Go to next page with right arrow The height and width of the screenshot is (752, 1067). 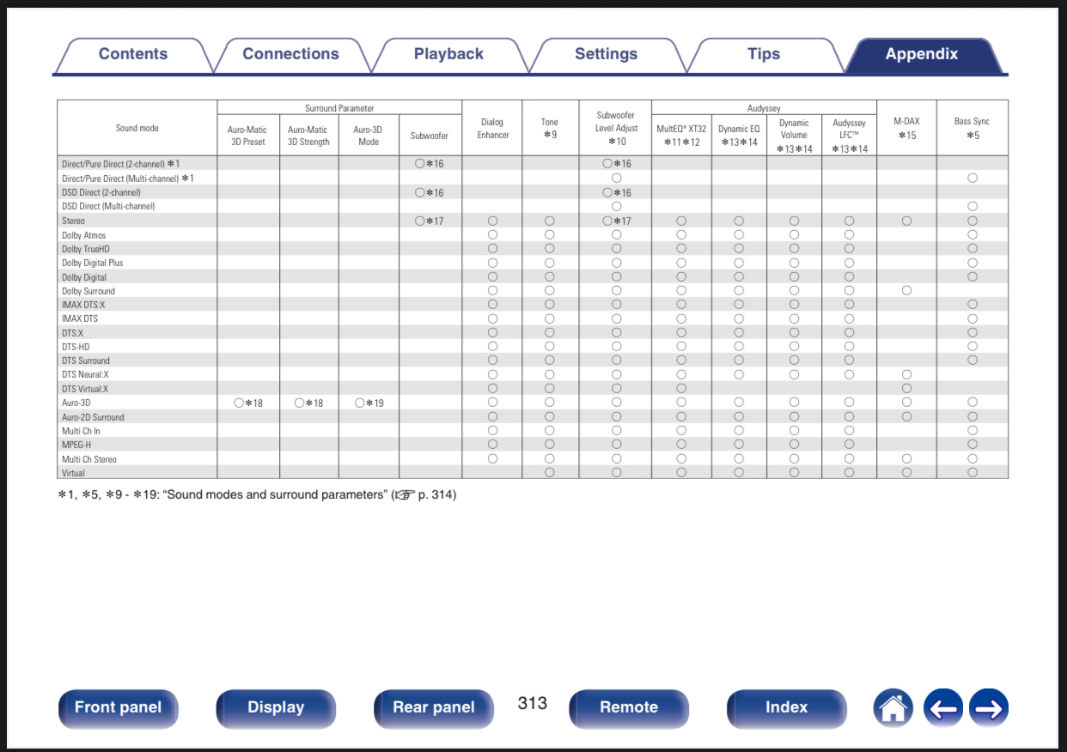pyautogui.click(x=988, y=708)
